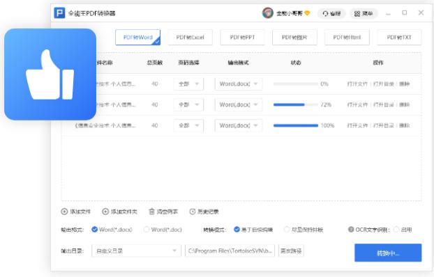Click the add folder plus icon
Image resolution: width=434 pixels, height=277 pixels.
click(x=105, y=212)
